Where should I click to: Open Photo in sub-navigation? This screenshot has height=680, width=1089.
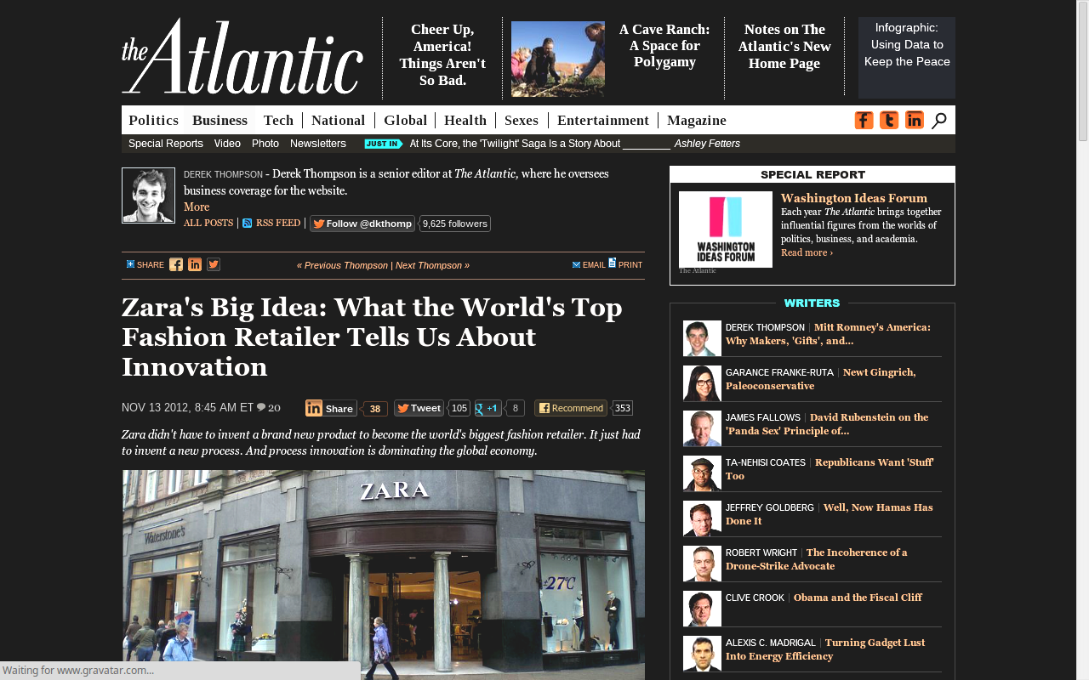tap(265, 144)
